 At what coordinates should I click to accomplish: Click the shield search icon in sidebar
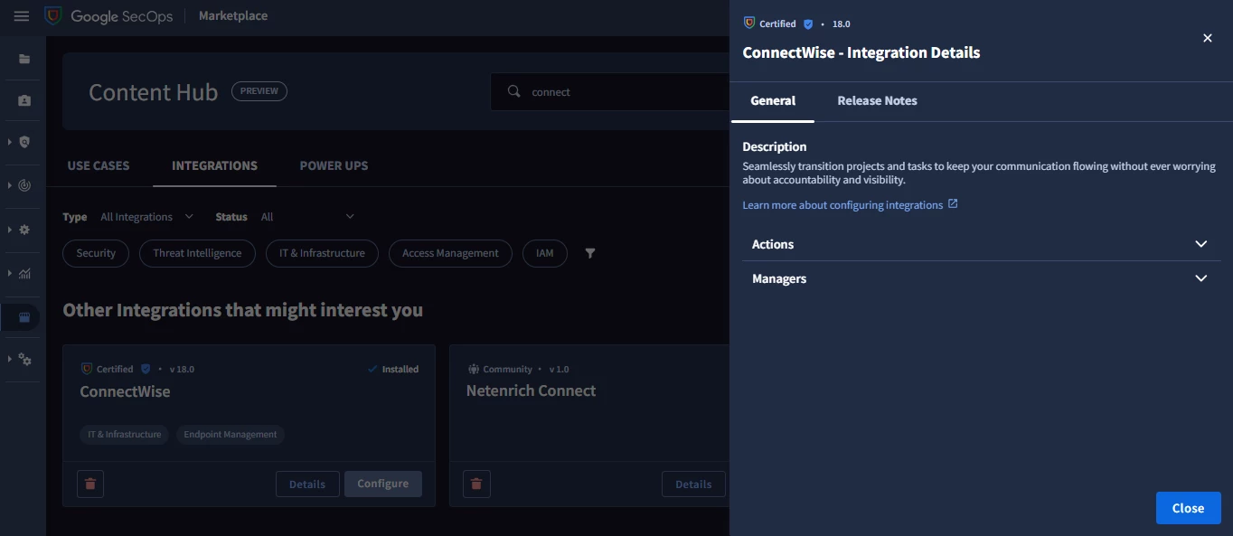[x=24, y=142]
